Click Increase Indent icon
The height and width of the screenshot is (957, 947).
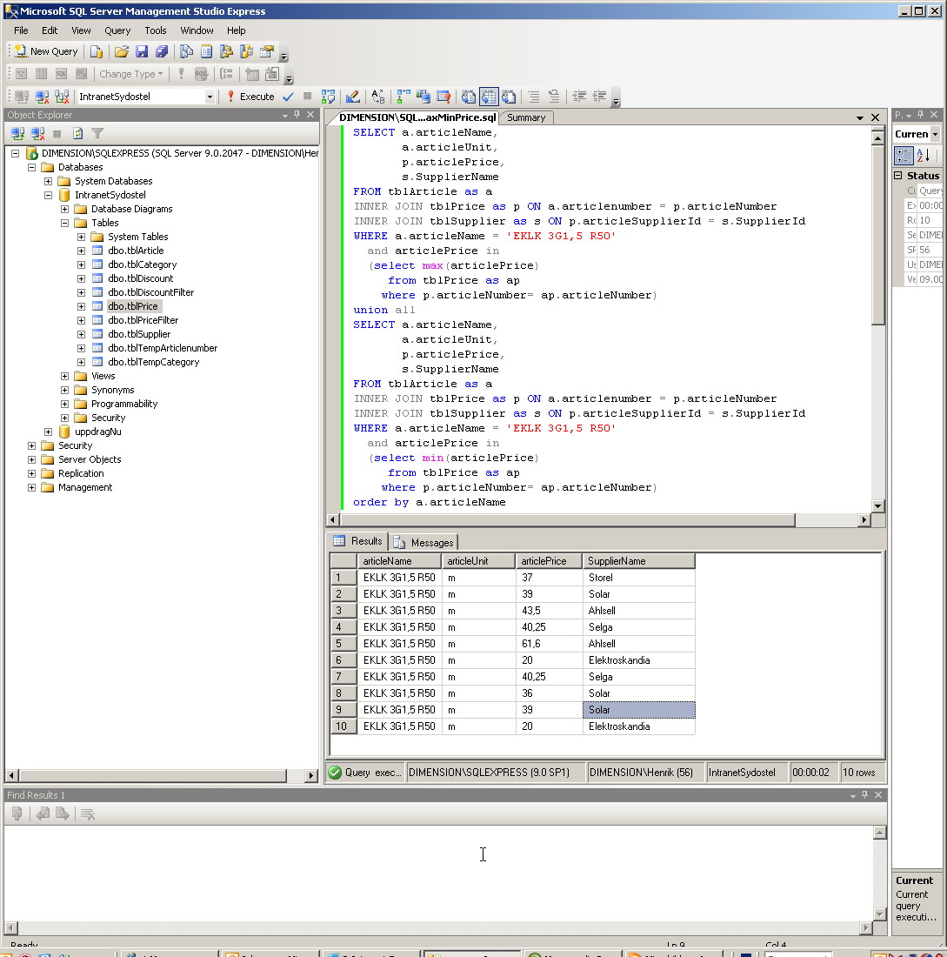point(600,97)
